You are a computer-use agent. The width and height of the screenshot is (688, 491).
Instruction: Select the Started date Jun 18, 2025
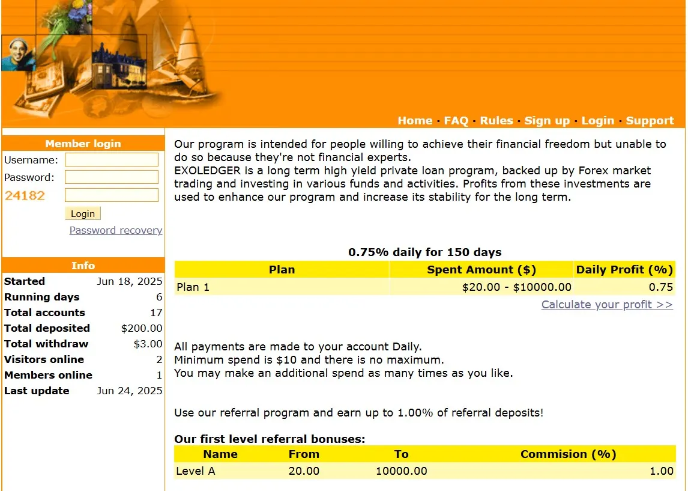[130, 281]
